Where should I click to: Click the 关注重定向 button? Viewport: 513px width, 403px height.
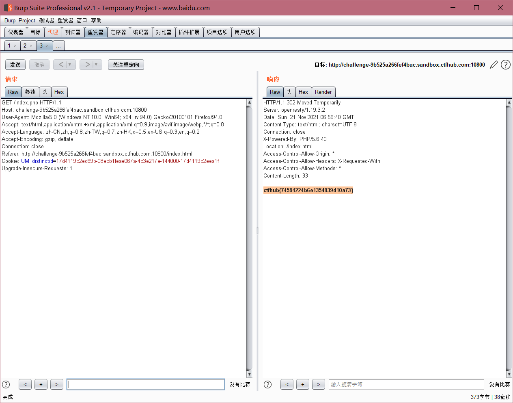126,64
